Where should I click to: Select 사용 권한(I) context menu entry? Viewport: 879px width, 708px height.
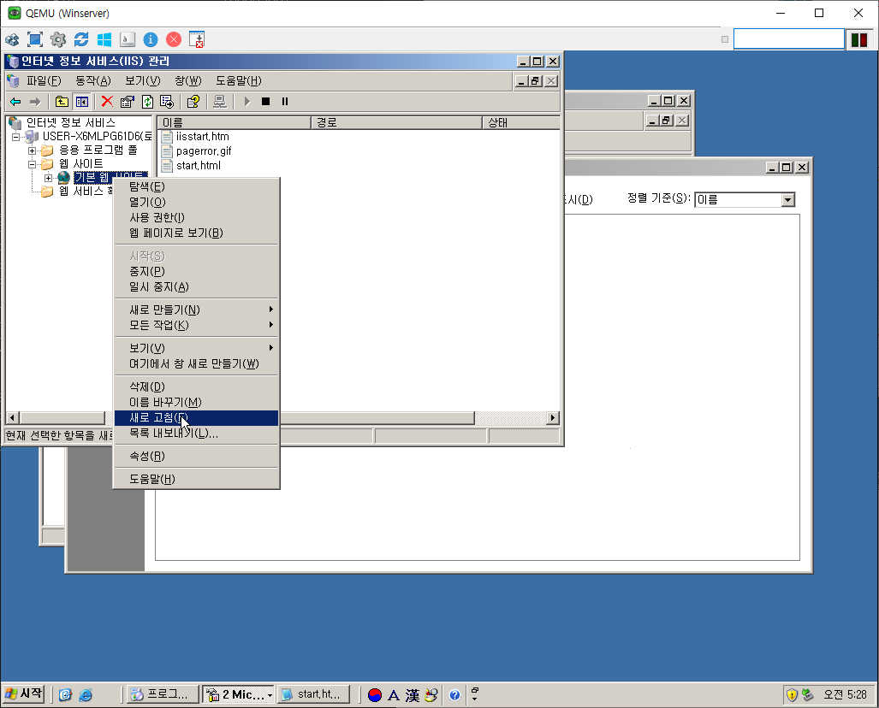coord(196,217)
